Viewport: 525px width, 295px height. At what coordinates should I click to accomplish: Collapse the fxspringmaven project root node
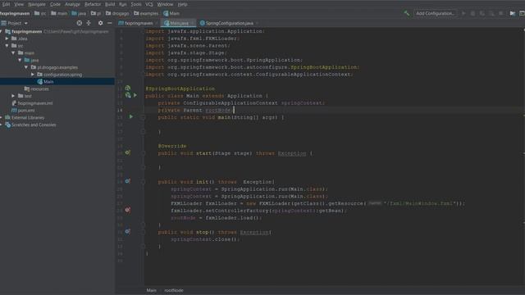tap(2, 31)
